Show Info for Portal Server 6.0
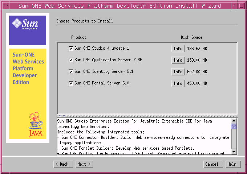 pyautogui.click(x=178, y=83)
